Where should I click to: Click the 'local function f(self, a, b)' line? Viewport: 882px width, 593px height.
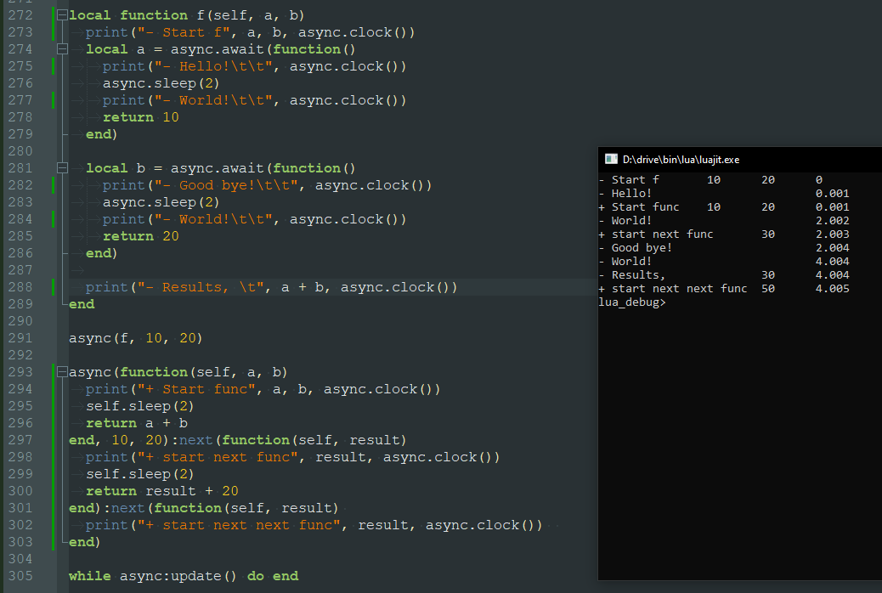click(187, 15)
